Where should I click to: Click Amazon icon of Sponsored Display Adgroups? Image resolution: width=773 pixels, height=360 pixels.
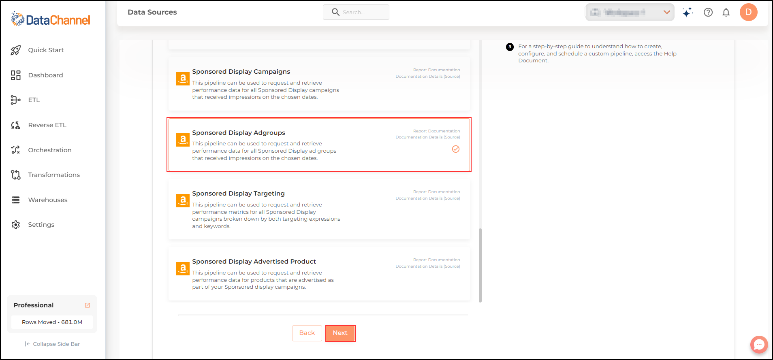(x=183, y=140)
